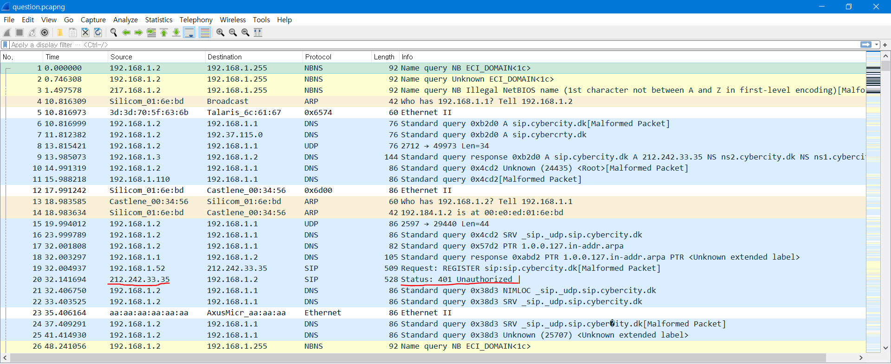Click the stop capture square icon
891x364 pixels.
19,32
